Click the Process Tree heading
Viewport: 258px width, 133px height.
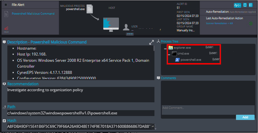pyautogui.click(x=169, y=41)
